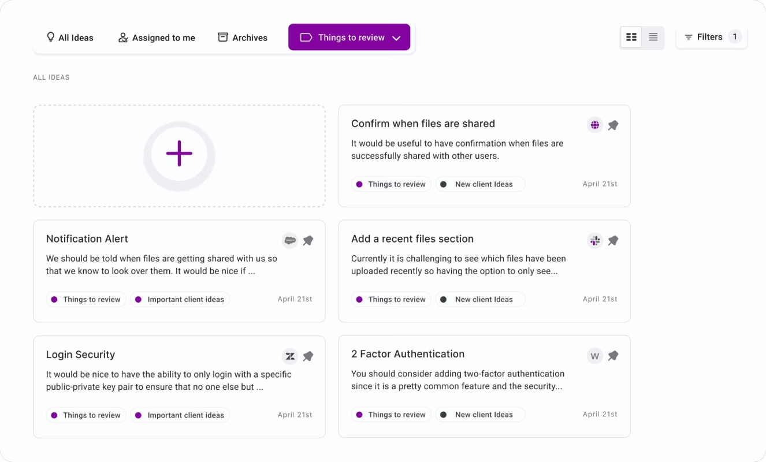Open the Add a recent files section title
Screen dimensions: 766x462
[x=412, y=239]
